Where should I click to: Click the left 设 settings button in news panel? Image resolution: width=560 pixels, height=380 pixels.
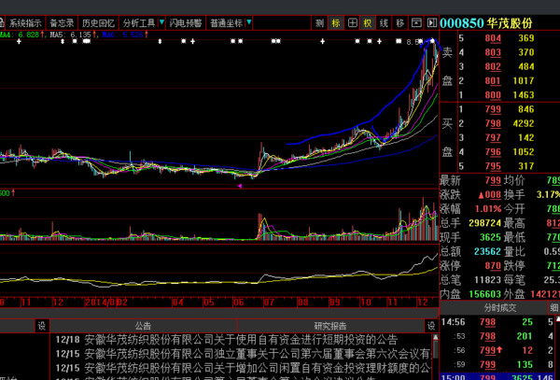[x=41, y=326]
